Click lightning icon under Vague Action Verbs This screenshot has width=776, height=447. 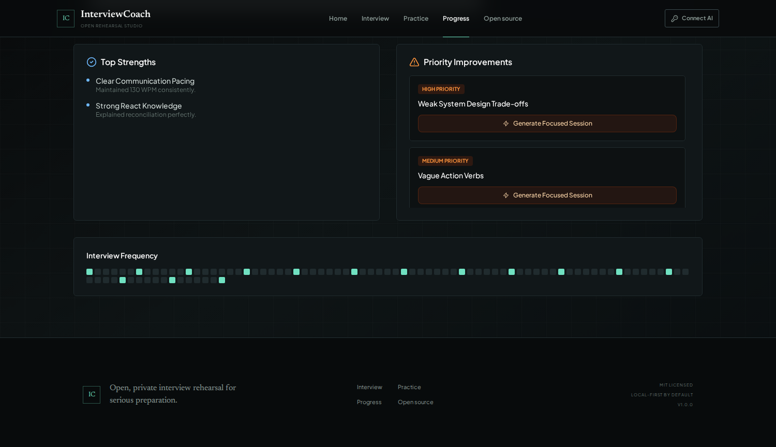(506, 195)
